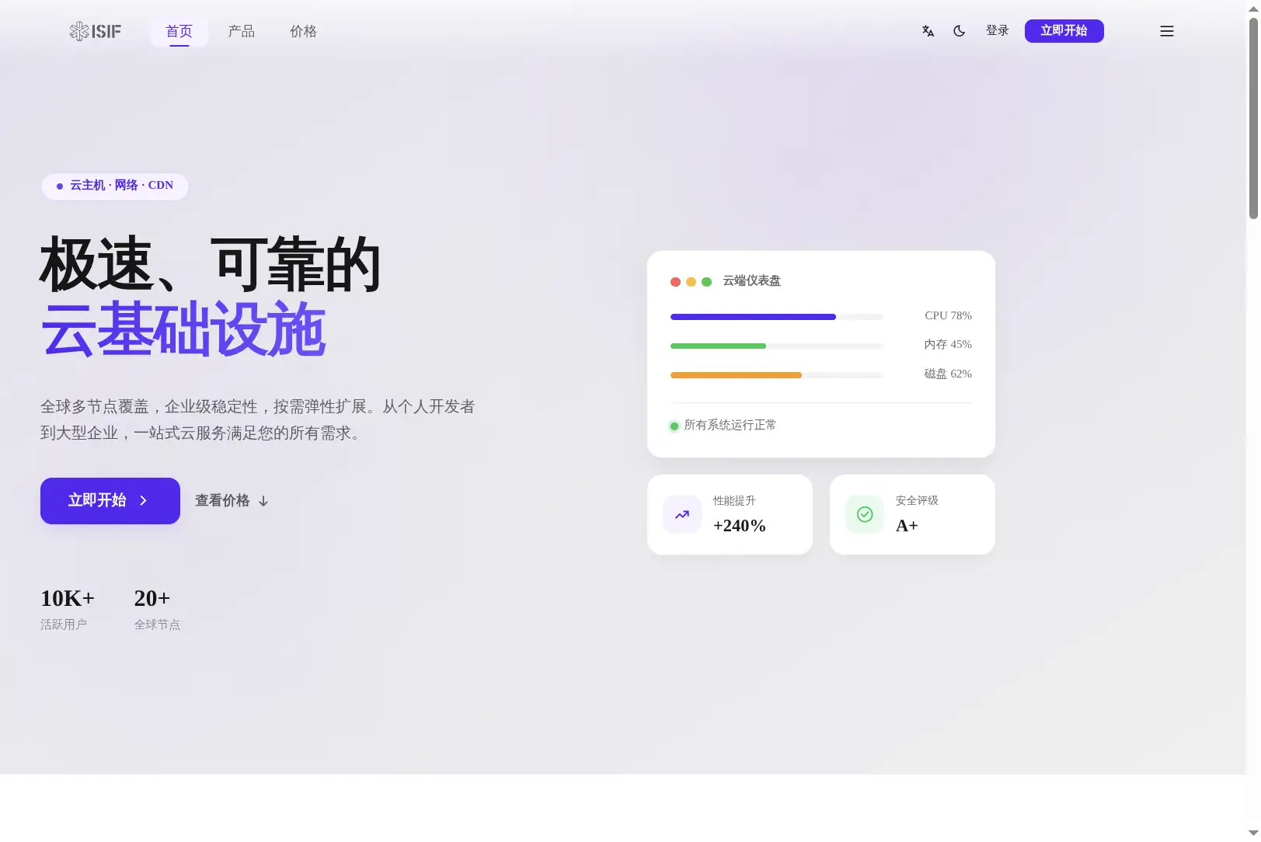Image resolution: width=1261 pixels, height=842 pixels.
Task: Click the yellow dot in dashboard card
Action: [691, 282]
